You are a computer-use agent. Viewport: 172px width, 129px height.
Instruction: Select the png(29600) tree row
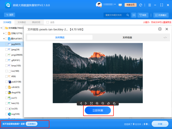(12, 55)
